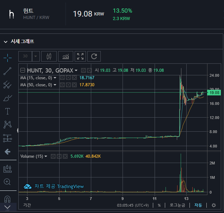Remove the MA 50 indicator

(x=74, y=85)
